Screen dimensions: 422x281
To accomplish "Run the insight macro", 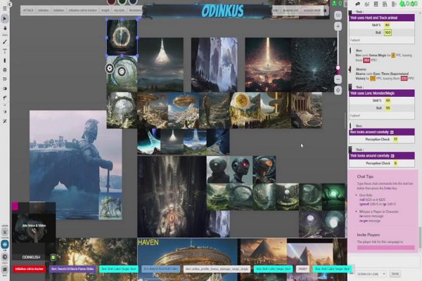I will (105, 11).
